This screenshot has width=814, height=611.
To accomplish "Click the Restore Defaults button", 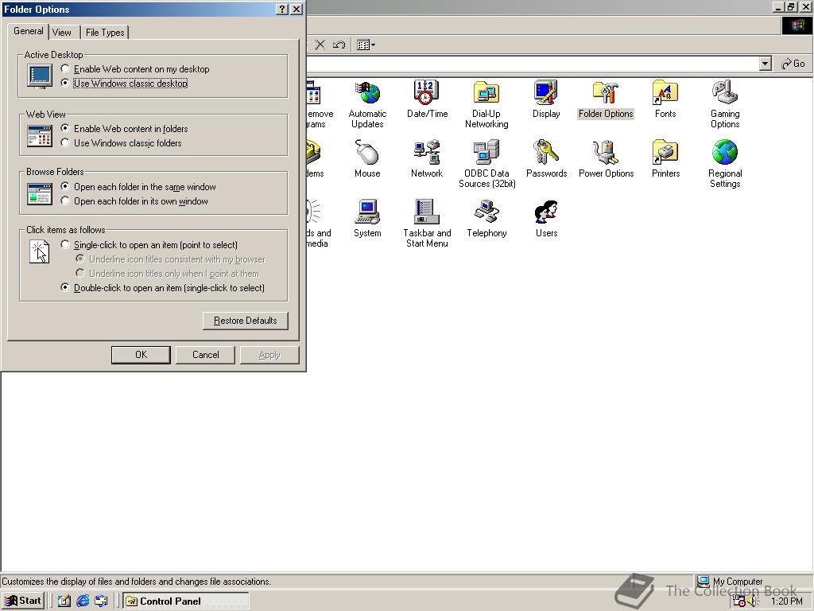I will [245, 321].
